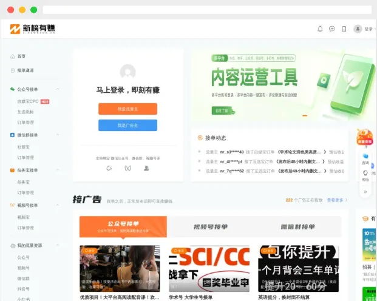Switch to the 视频号接单 tab

210,227
